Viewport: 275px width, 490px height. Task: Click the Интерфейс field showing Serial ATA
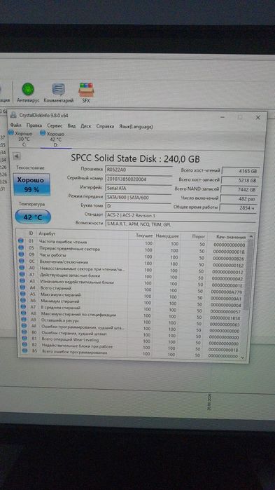click(139, 188)
